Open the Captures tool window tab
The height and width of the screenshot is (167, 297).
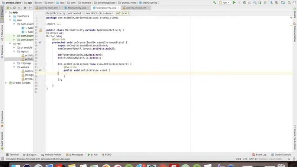click(x=2, y=51)
